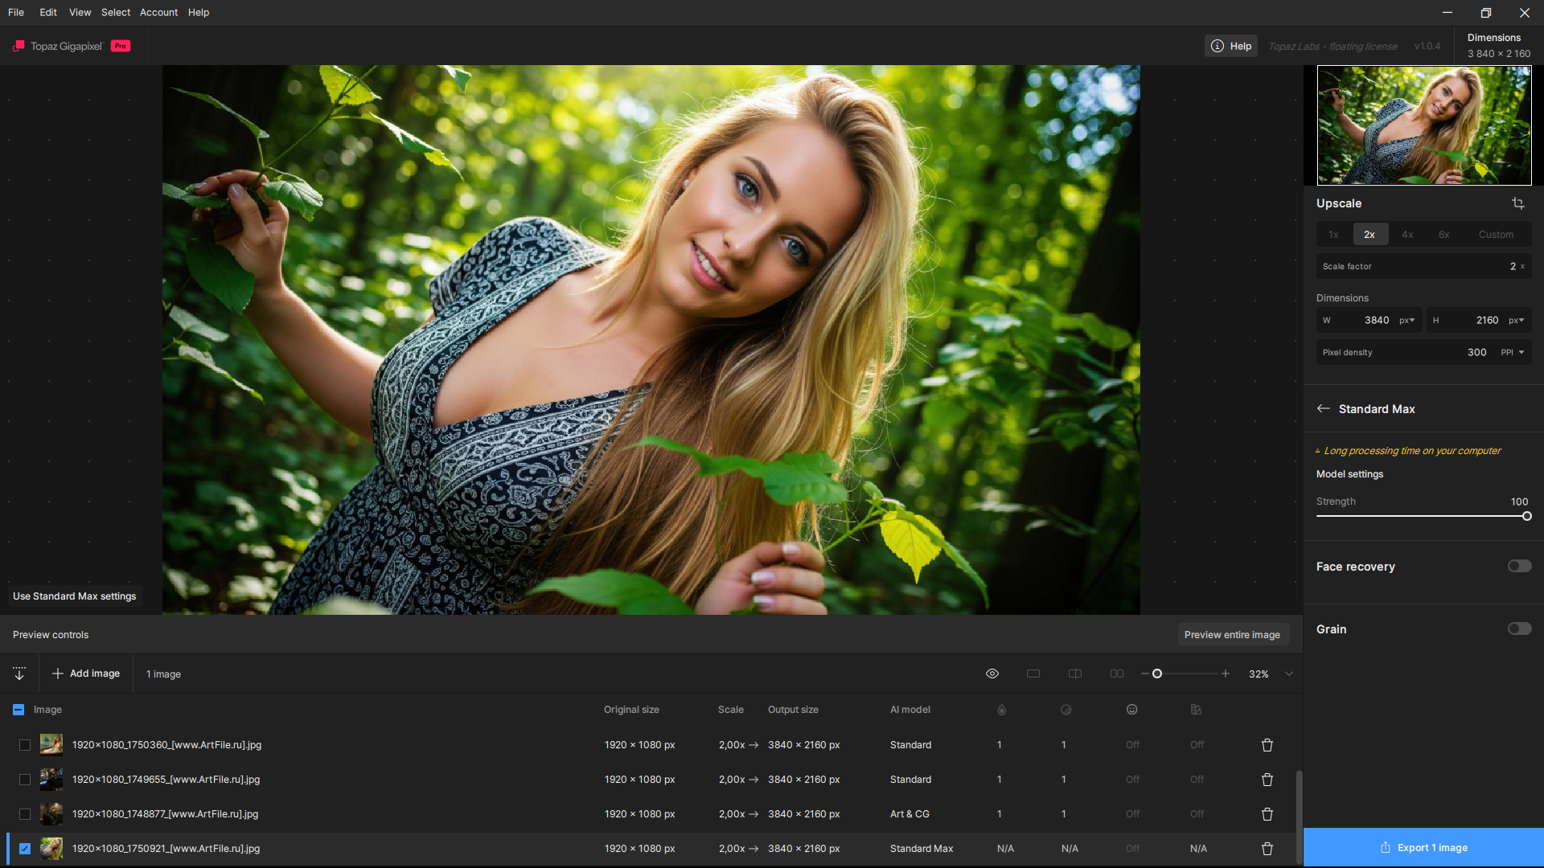Select the side-by-side view layout icon
Viewport: 1544px width, 868px height.
click(1117, 674)
